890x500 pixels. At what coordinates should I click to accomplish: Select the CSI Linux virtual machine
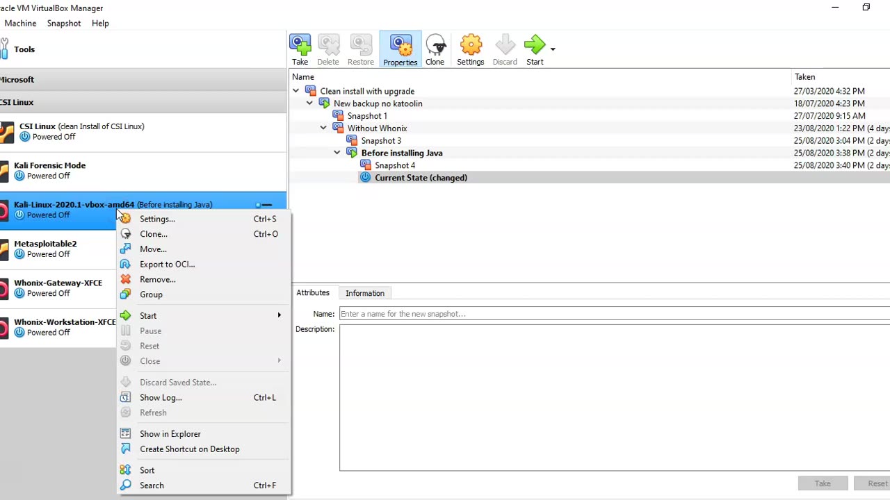tap(143, 131)
